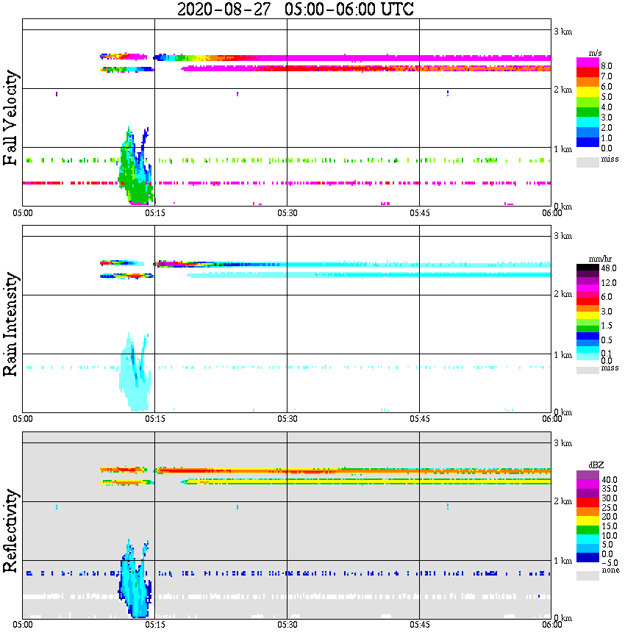
Task: Select the Fall Velocity axis label
Action: (x=10, y=118)
